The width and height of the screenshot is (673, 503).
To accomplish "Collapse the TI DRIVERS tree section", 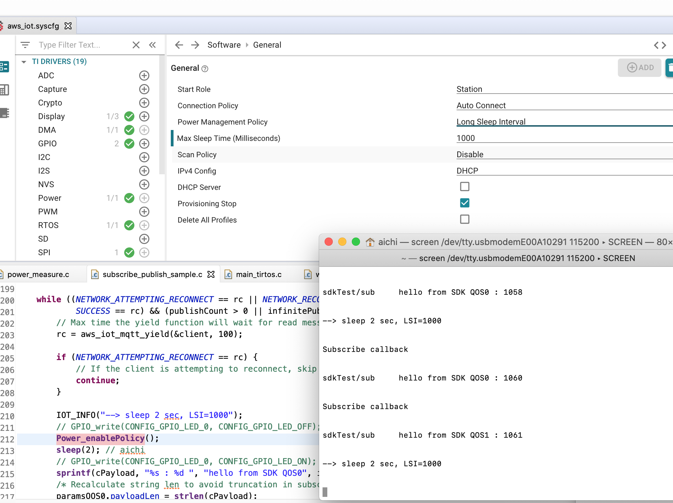I will (x=24, y=62).
